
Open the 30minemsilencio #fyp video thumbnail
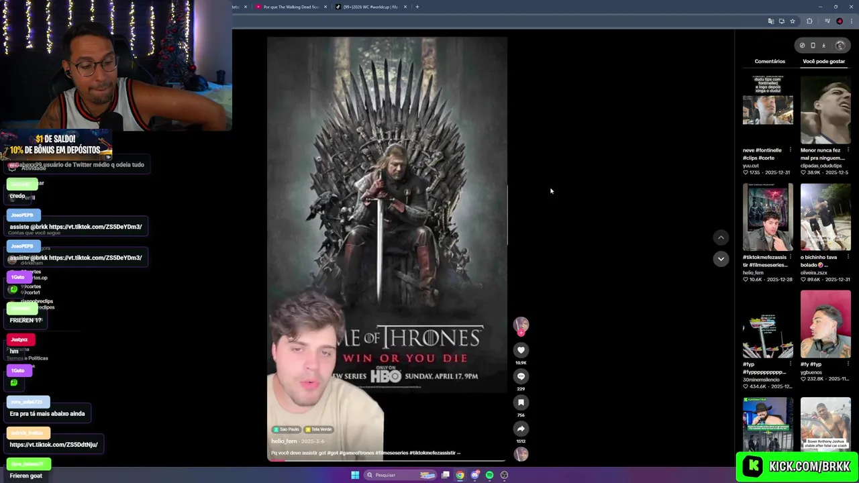(x=768, y=324)
